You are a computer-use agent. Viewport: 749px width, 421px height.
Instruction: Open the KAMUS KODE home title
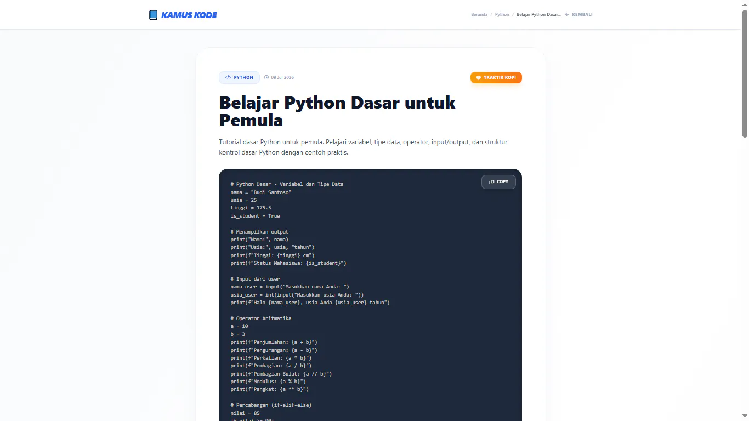(x=189, y=15)
